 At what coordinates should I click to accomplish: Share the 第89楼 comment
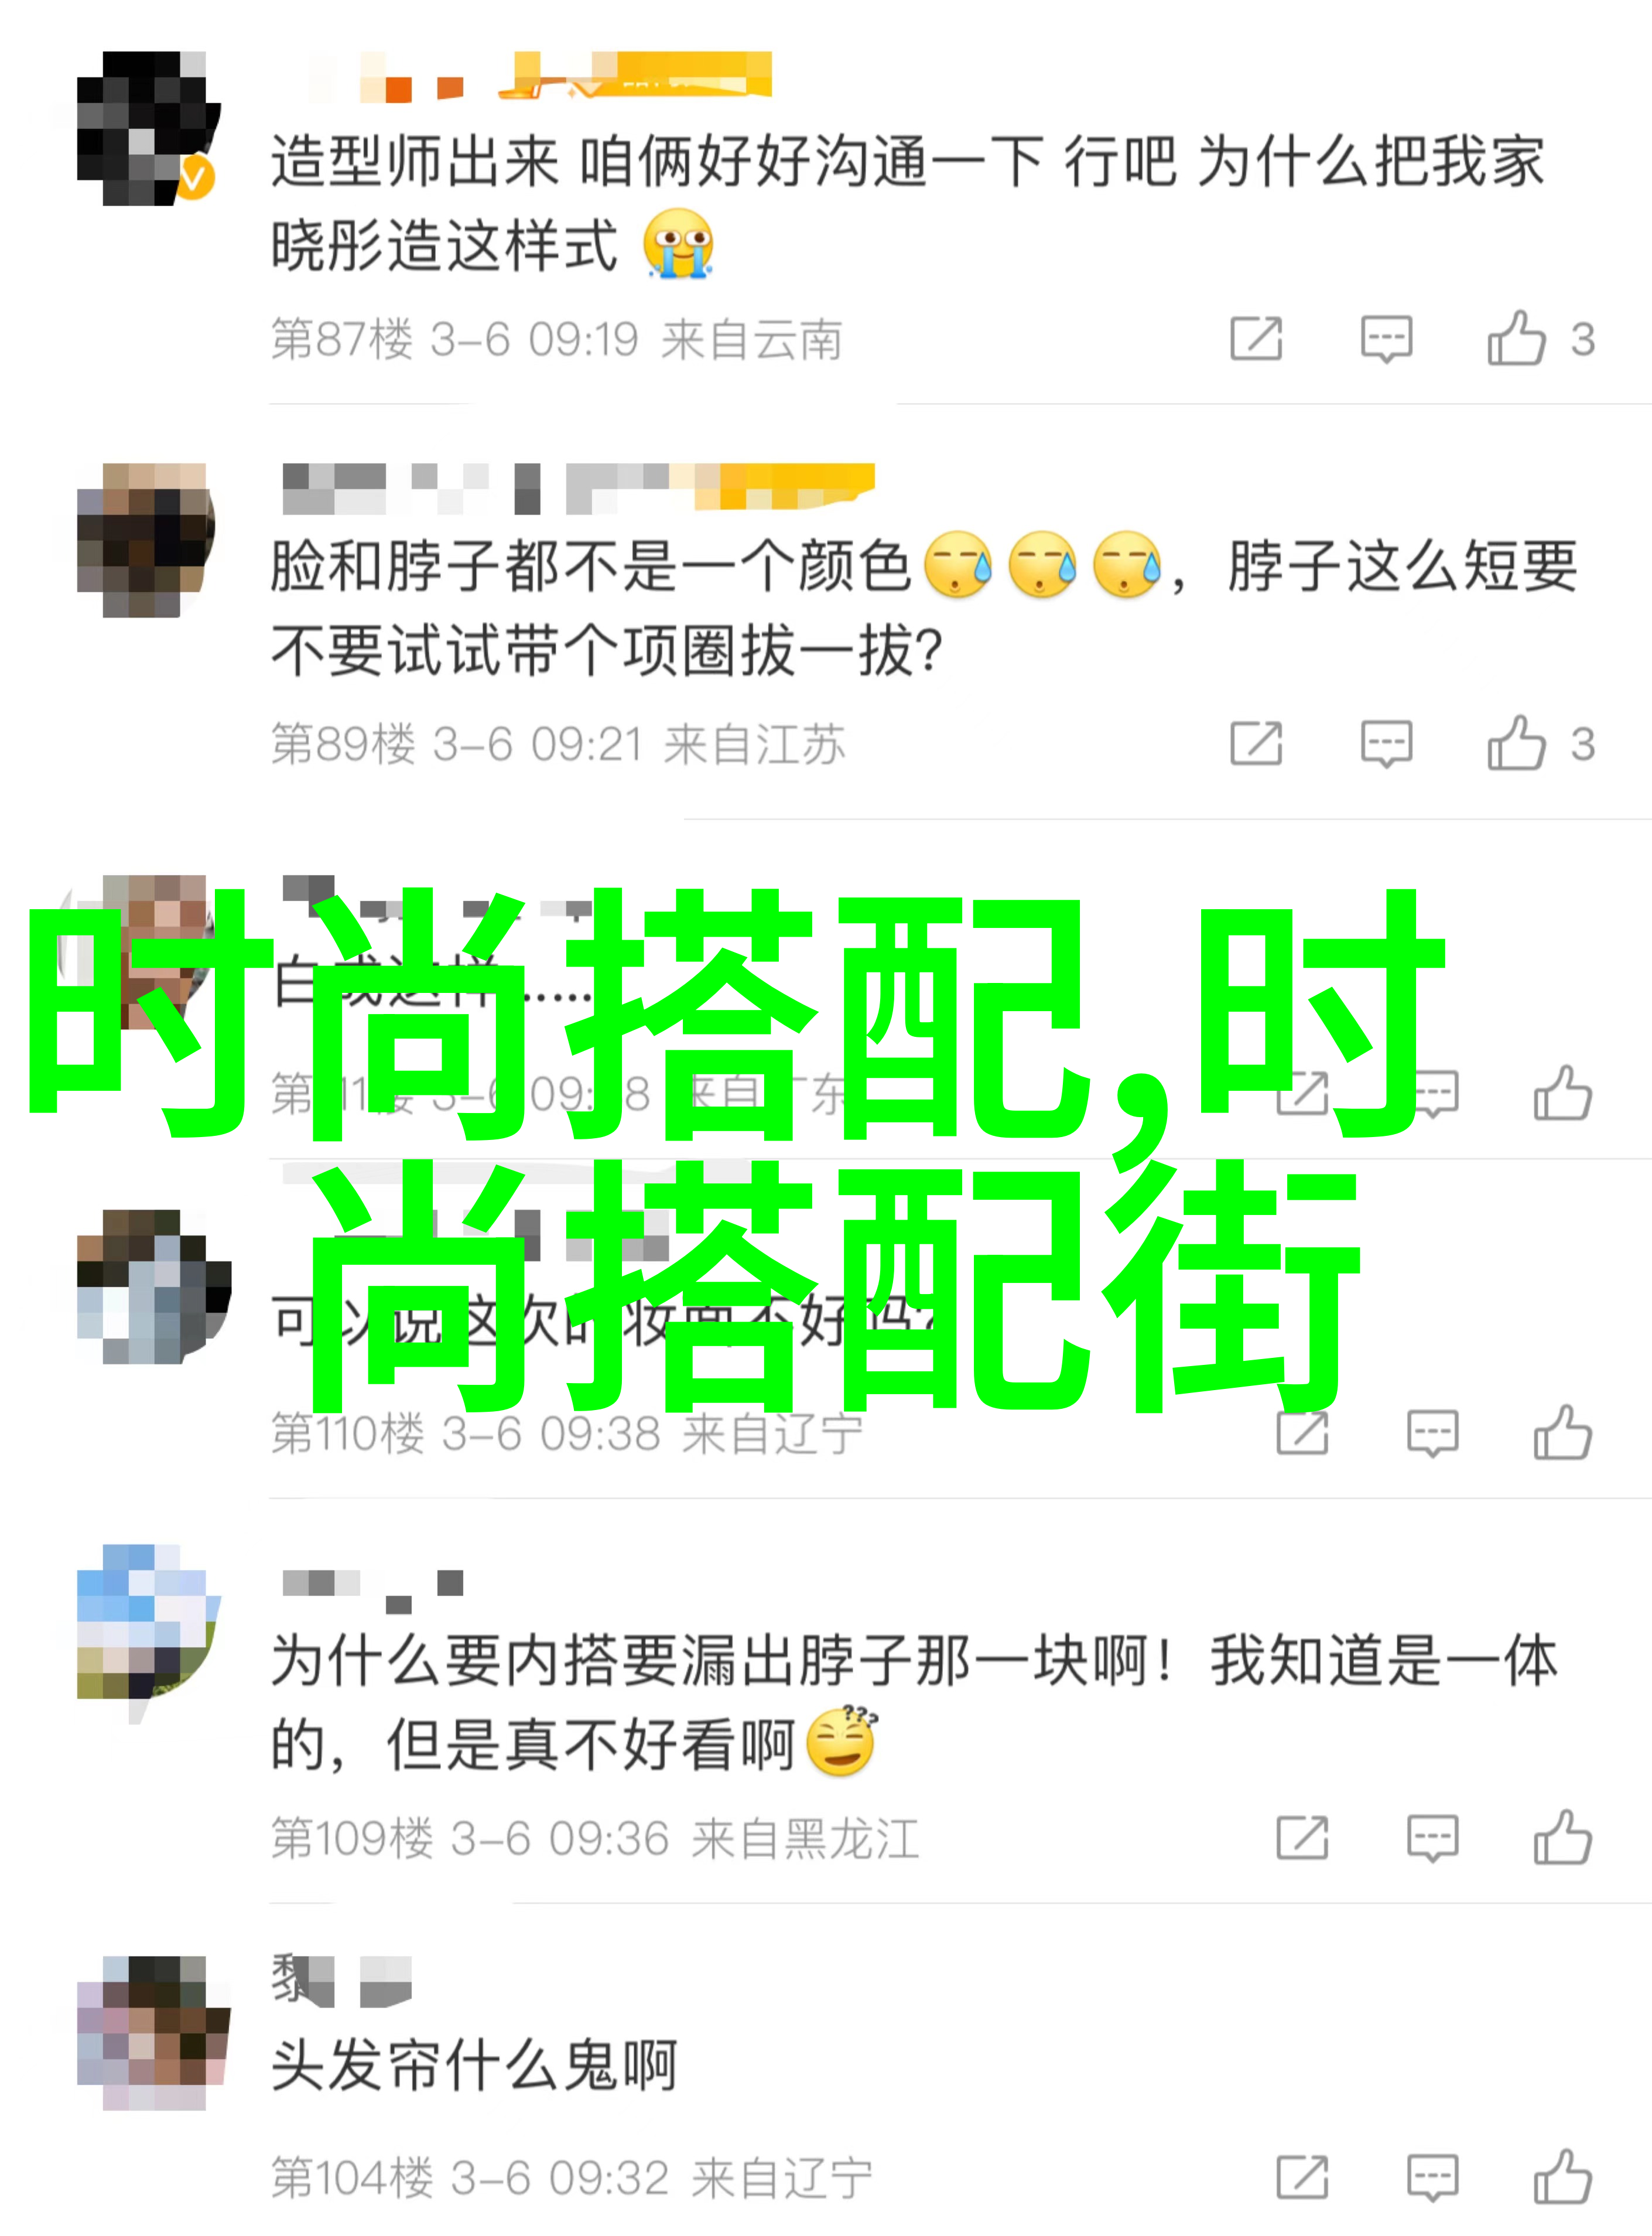[1256, 743]
